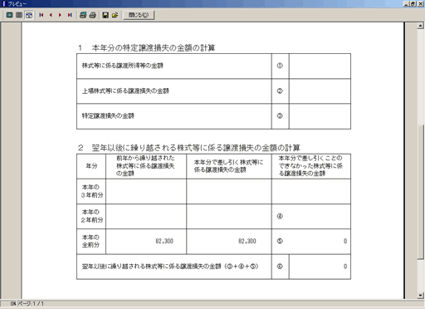425x309 pixels.
Task: Save report with floppy disk icon
Action: [x=105, y=15]
